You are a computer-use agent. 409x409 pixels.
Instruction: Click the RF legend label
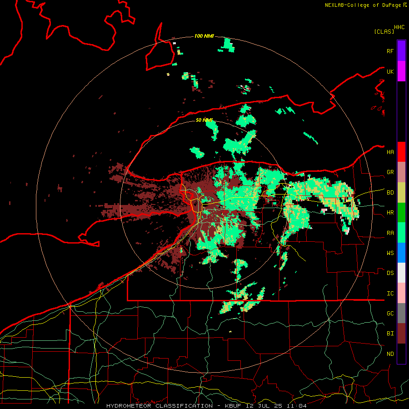click(390, 51)
